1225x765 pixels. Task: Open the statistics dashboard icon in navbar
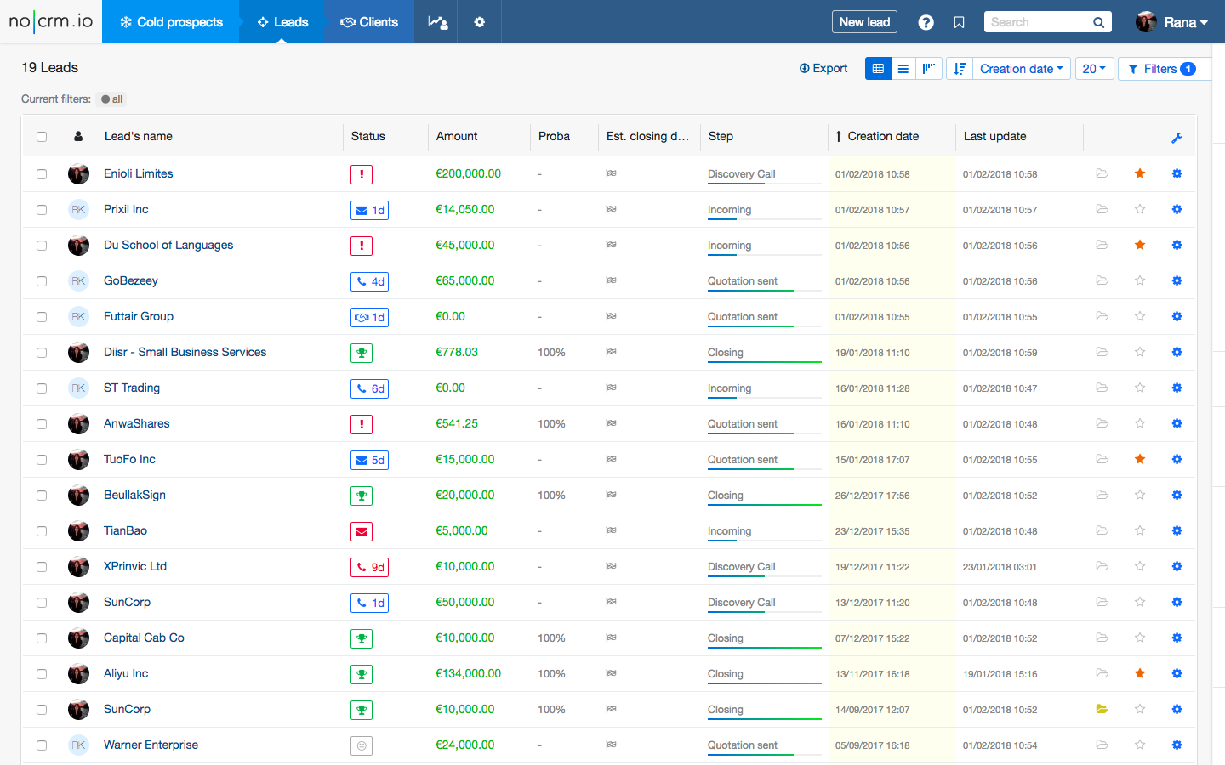click(436, 22)
